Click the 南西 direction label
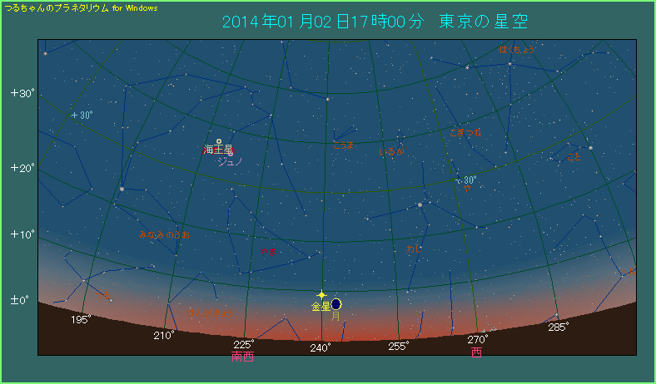Image resolution: width=656 pixels, height=384 pixels. pyautogui.click(x=242, y=357)
